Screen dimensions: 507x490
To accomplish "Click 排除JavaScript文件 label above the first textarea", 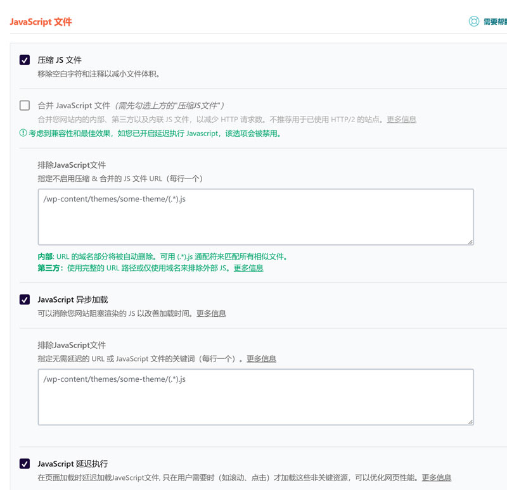I will point(72,165).
